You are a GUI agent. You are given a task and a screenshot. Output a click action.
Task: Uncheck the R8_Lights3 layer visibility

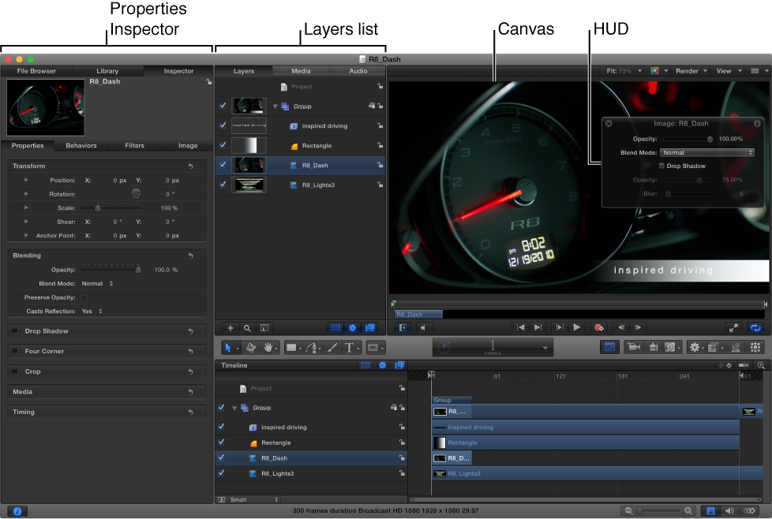(222, 185)
